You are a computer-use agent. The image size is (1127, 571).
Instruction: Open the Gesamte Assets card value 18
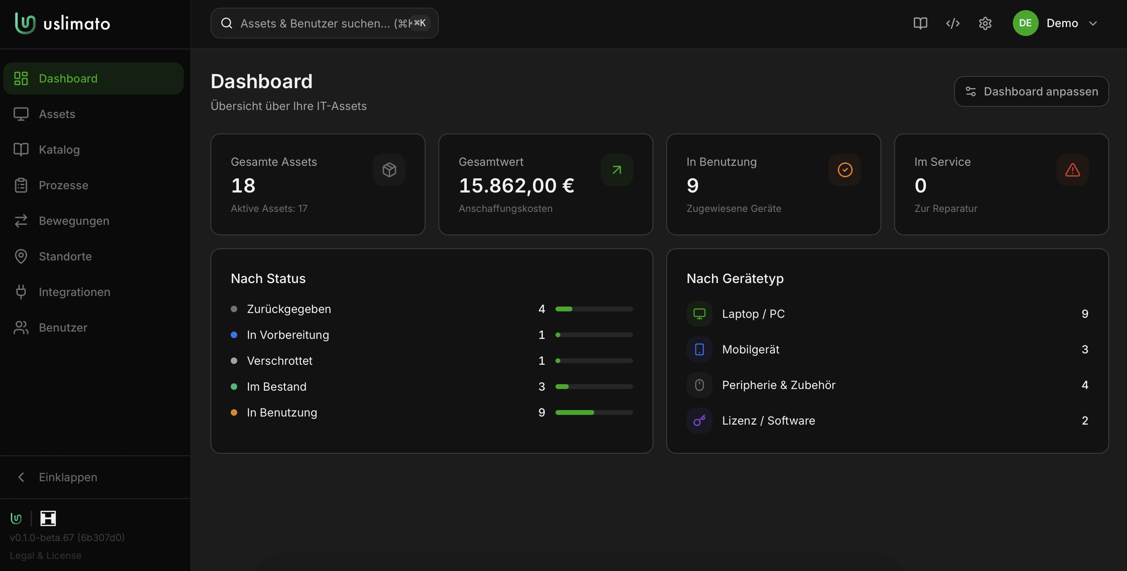(243, 186)
